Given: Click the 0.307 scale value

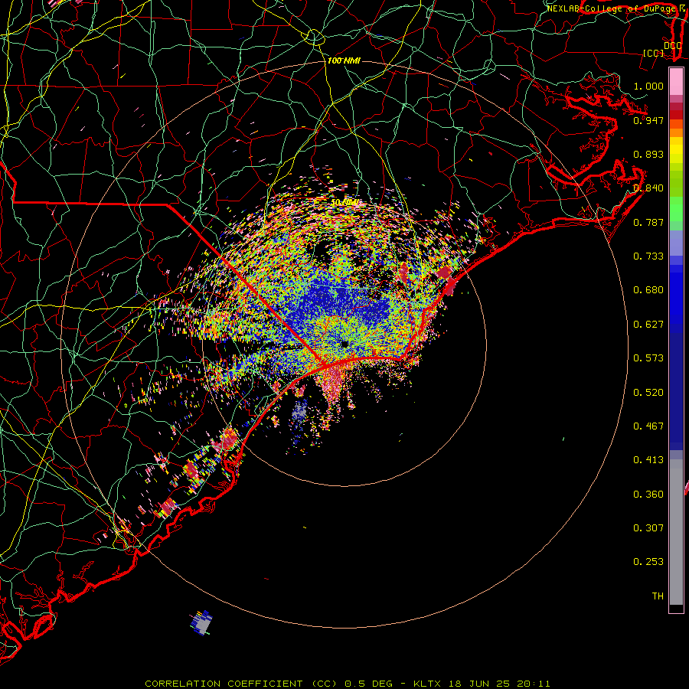Looking at the screenshot, I should pos(648,528).
